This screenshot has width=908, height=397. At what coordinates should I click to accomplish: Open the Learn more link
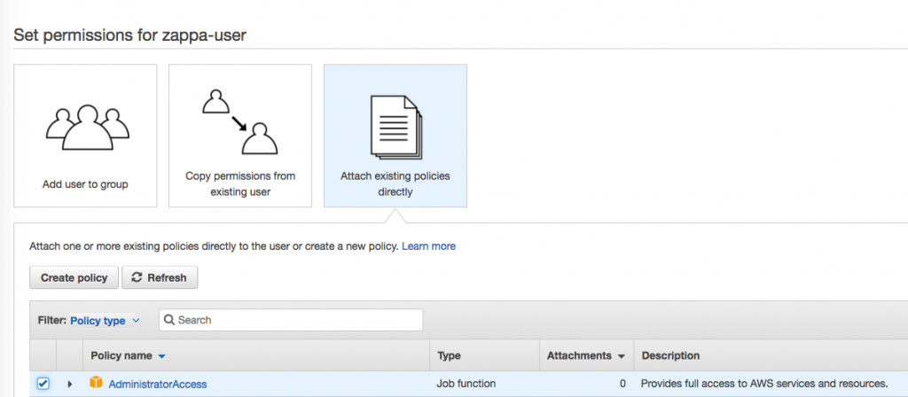point(428,246)
